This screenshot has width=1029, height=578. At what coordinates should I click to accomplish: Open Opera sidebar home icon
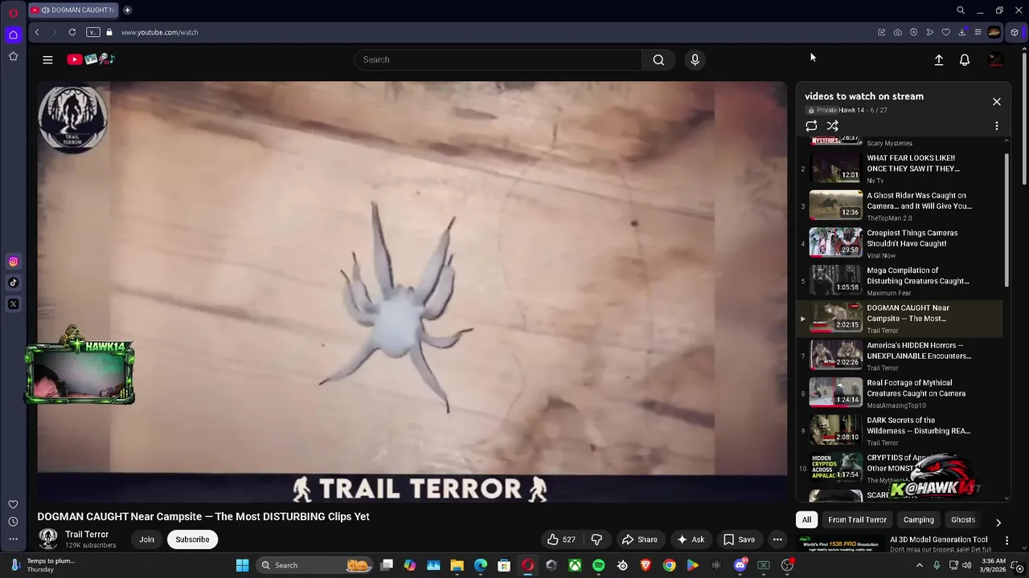13,35
